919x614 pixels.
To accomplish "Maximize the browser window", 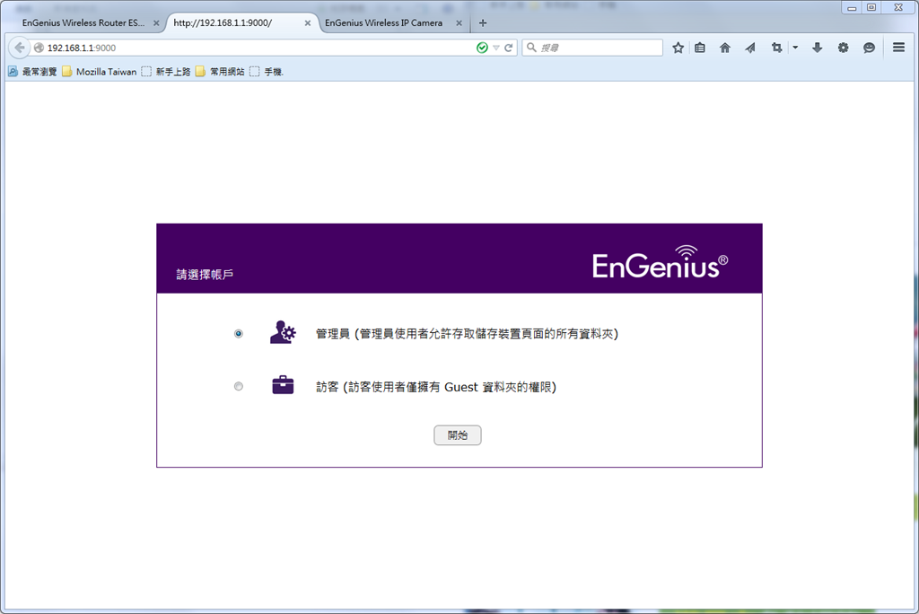I will click(x=871, y=7).
